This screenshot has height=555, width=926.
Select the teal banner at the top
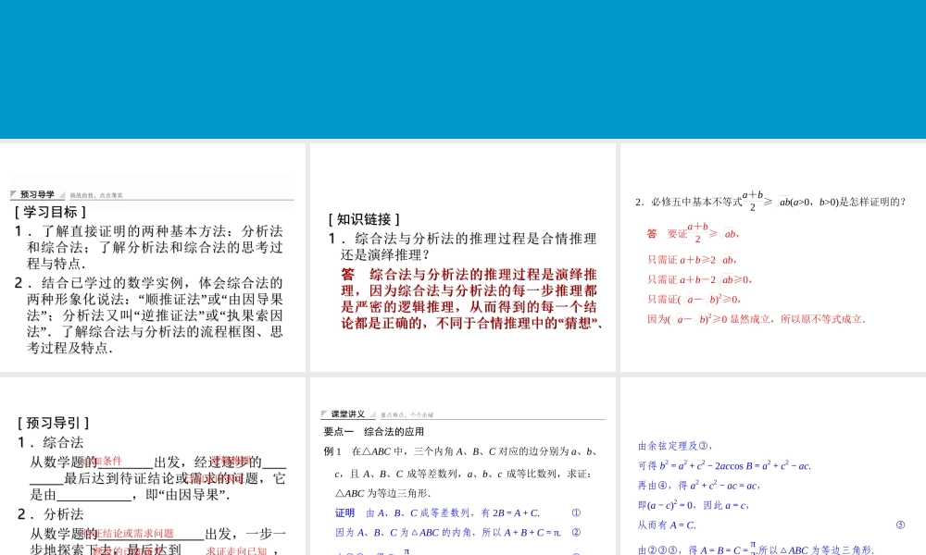click(x=463, y=69)
